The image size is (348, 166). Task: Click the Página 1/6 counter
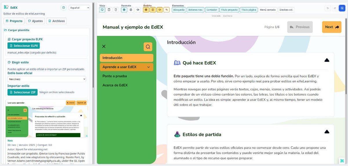[272, 27]
